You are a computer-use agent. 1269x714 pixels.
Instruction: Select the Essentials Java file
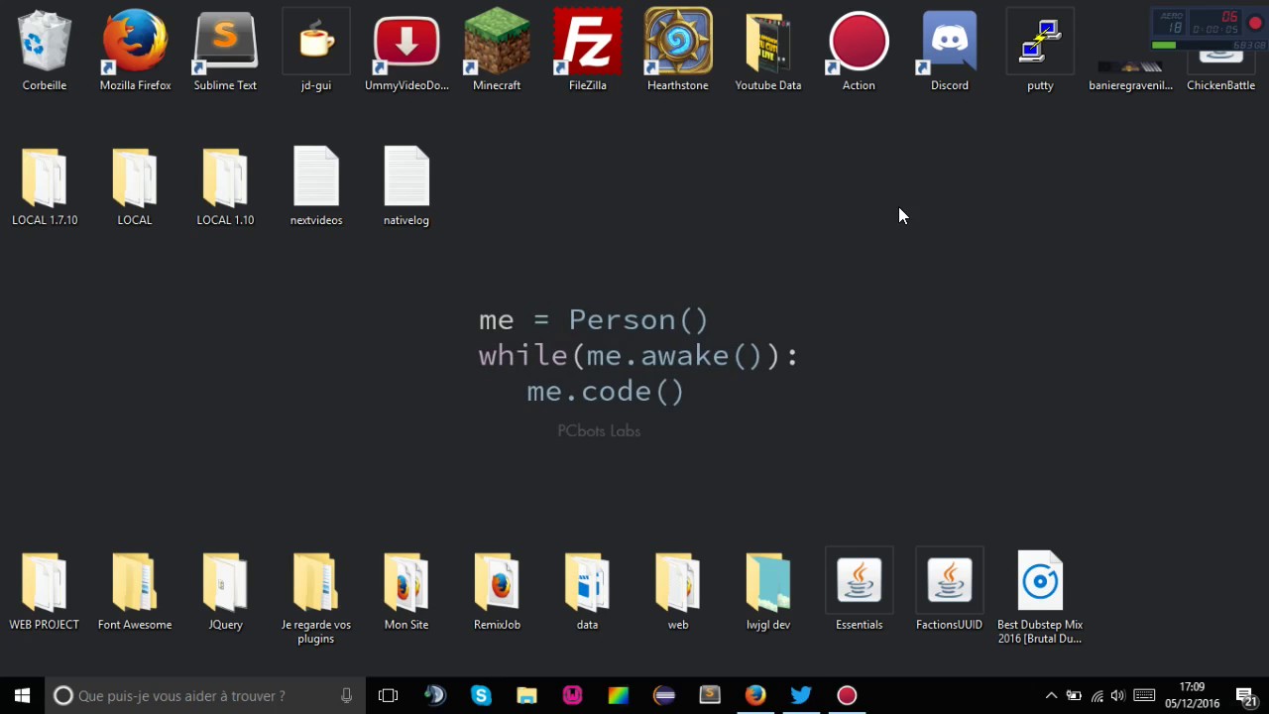click(x=859, y=591)
